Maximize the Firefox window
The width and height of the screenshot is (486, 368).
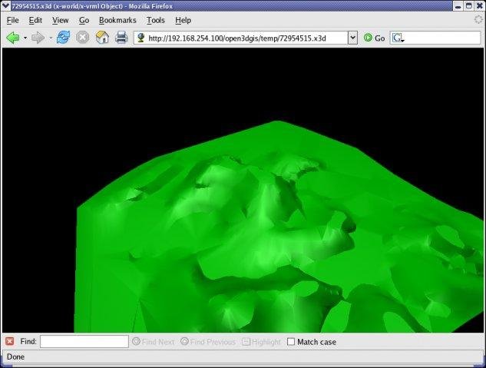tap(469, 6)
